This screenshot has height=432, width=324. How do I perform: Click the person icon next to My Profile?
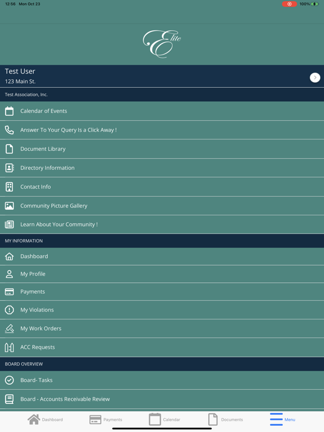click(10, 274)
